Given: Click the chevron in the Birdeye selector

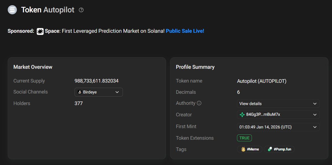Looking at the screenshot, I should coord(117,92).
